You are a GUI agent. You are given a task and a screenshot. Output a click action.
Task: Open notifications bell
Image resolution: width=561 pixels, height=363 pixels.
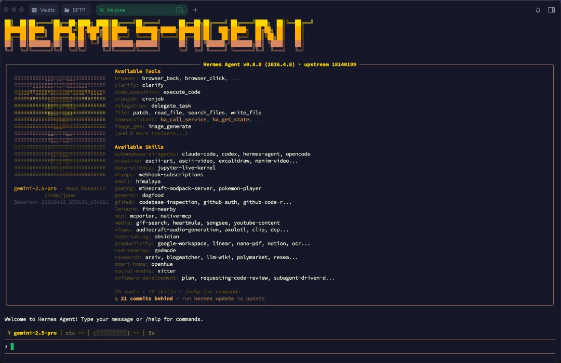[x=538, y=10]
